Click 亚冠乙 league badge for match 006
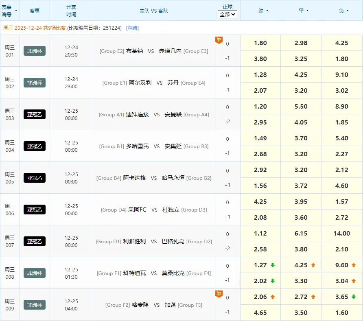 pos(35,210)
